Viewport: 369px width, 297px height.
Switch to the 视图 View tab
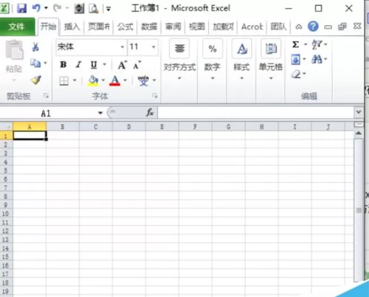pos(197,27)
